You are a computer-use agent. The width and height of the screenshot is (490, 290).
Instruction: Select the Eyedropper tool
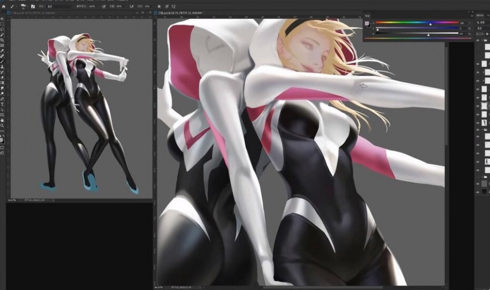tap(2, 51)
